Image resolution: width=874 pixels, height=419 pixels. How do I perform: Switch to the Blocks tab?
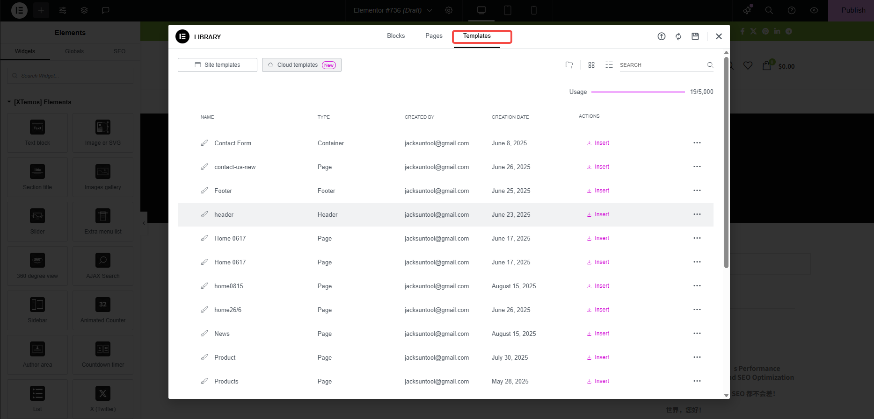click(x=396, y=36)
